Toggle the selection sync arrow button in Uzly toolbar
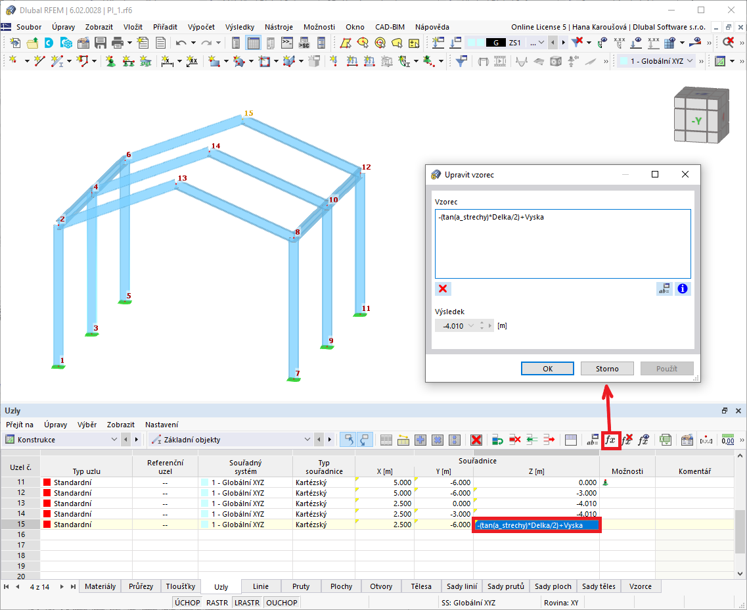Viewport: 747px width, 610px height. pyautogui.click(x=349, y=440)
